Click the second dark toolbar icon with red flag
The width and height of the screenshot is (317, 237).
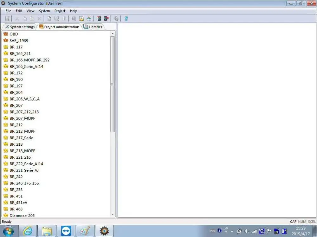106,19
